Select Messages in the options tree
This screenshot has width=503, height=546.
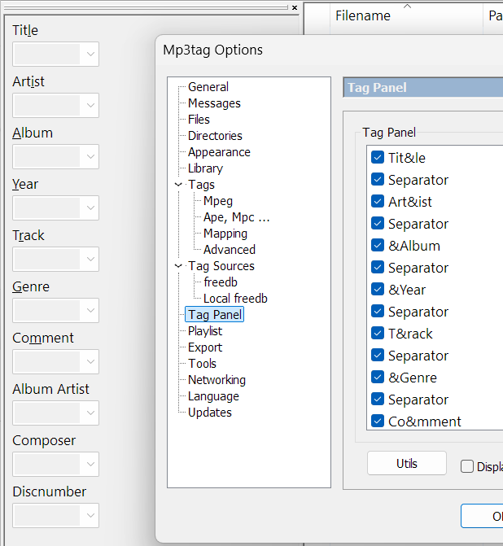[x=214, y=103]
